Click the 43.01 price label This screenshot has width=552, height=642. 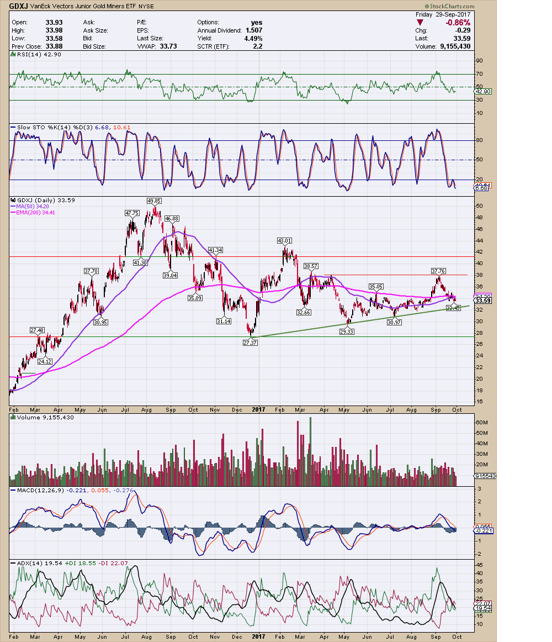point(284,241)
